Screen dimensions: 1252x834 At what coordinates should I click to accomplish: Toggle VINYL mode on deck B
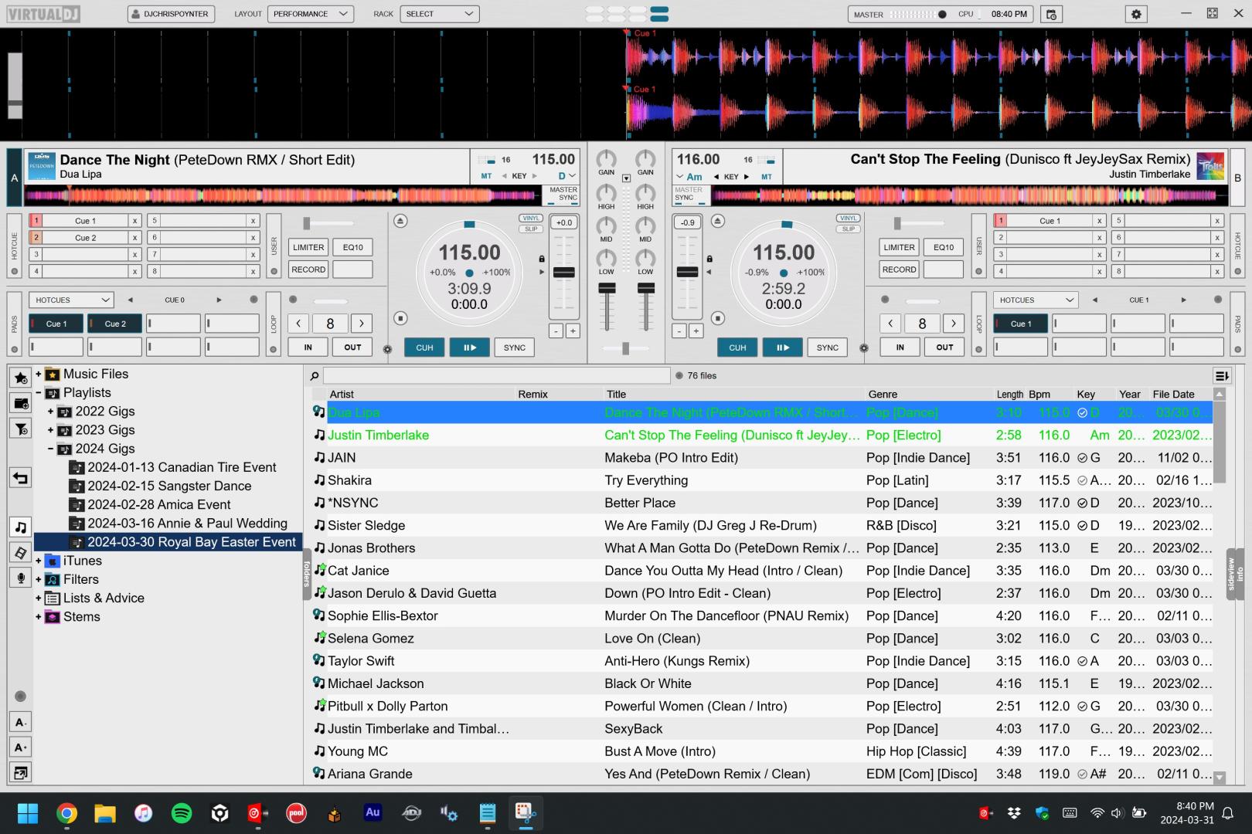[849, 219]
